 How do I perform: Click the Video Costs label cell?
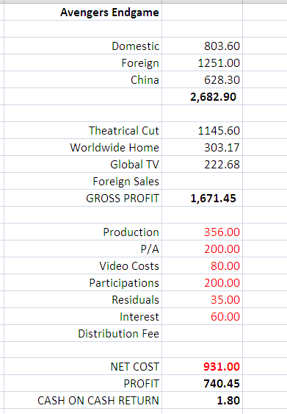(x=83, y=265)
